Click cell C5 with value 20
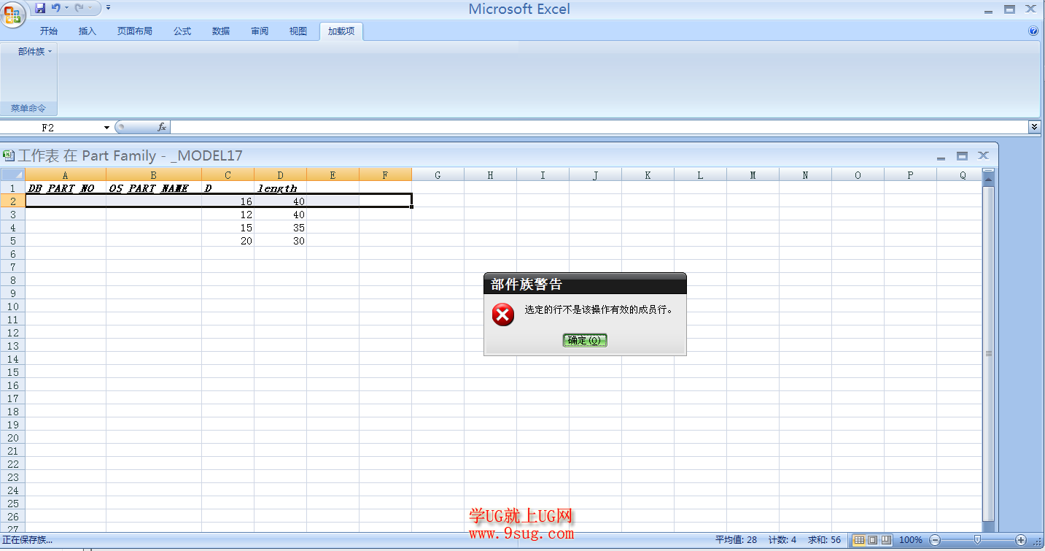Screen dimensions: 1045x551 (228, 241)
